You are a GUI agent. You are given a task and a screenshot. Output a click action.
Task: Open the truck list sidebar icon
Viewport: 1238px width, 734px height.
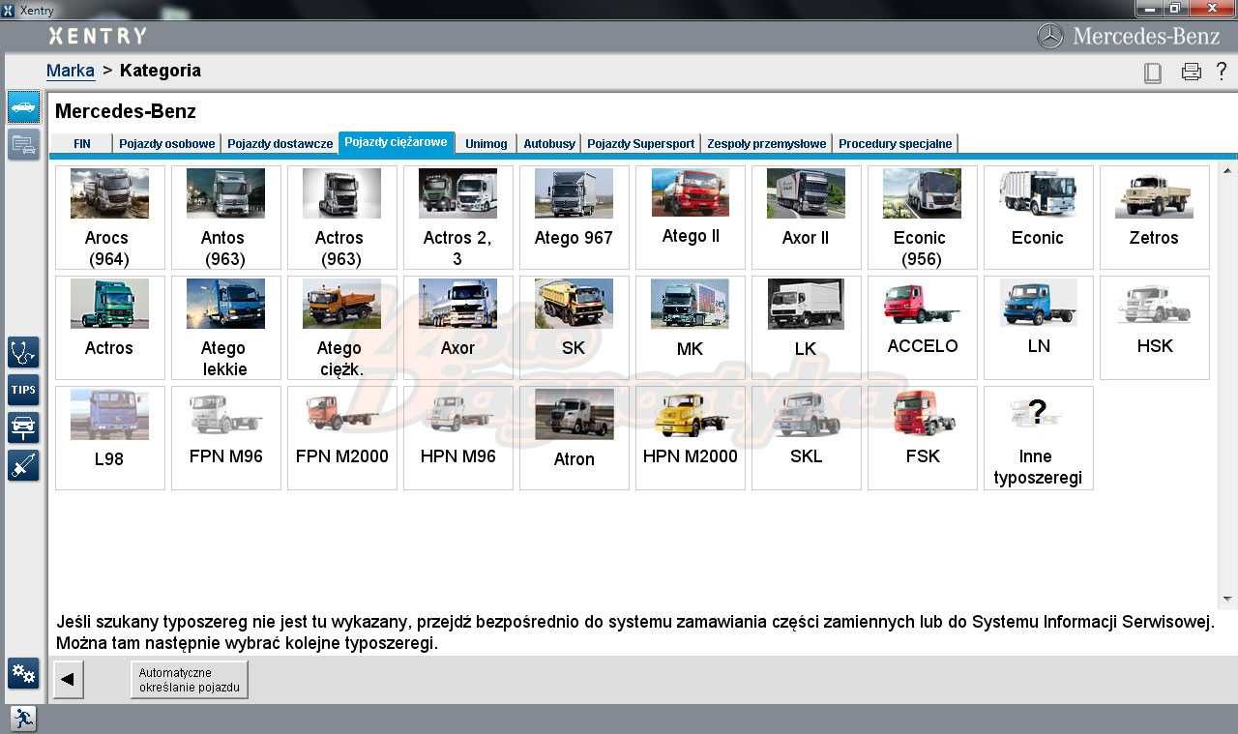click(23, 145)
